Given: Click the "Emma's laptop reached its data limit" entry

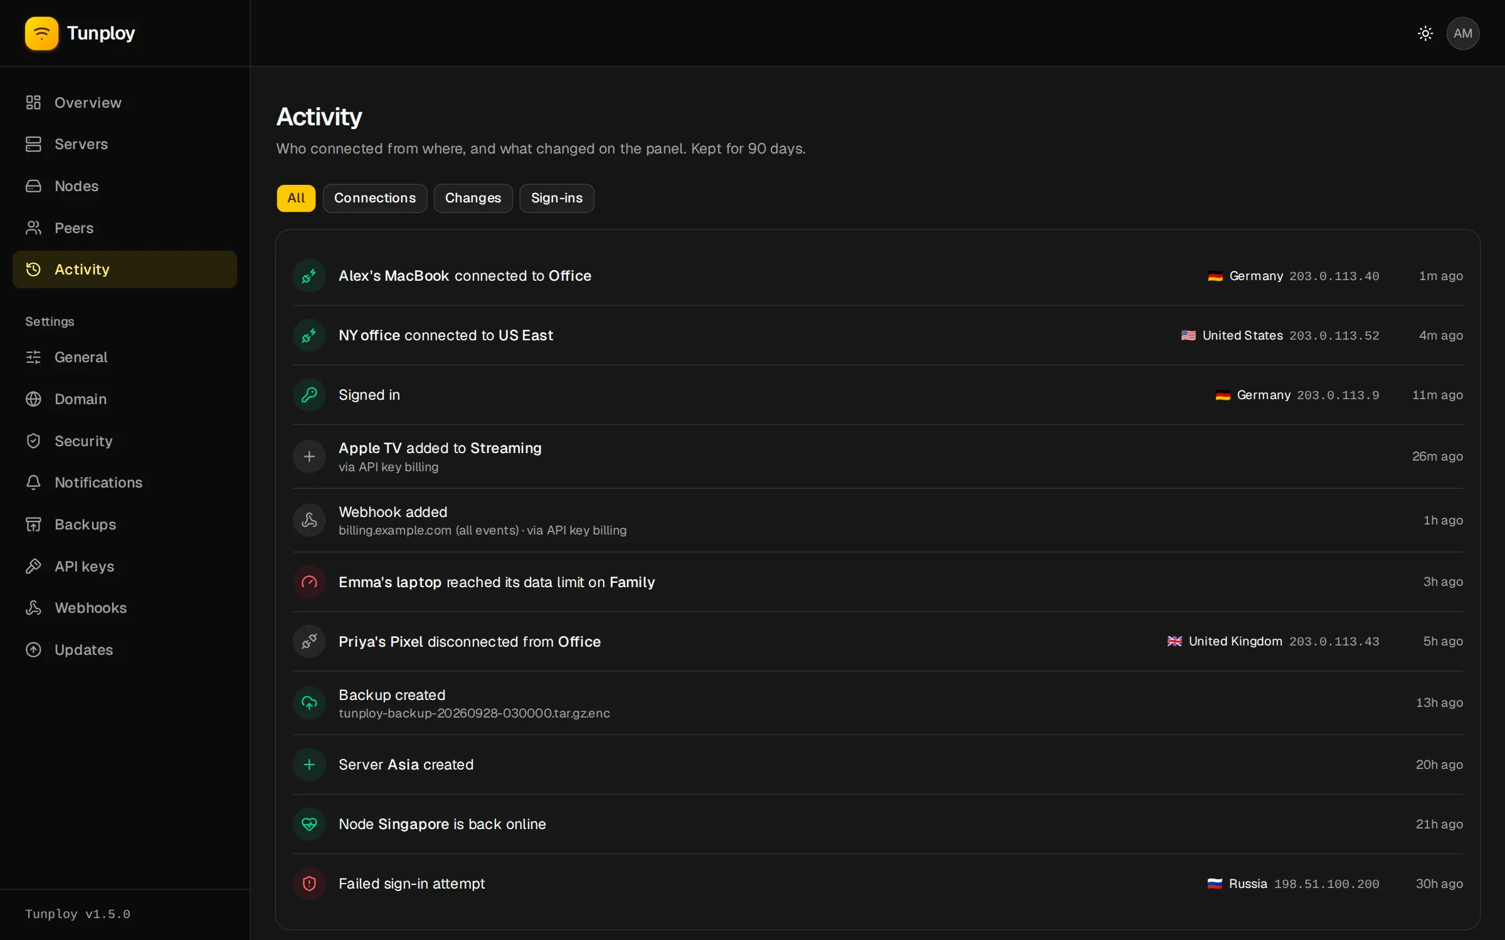Looking at the screenshot, I should point(497,582).
